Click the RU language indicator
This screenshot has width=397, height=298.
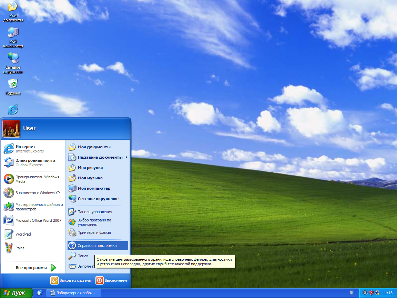352,293
